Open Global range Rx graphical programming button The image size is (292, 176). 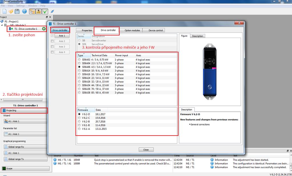pyautogui.click(x=25, y=147)
